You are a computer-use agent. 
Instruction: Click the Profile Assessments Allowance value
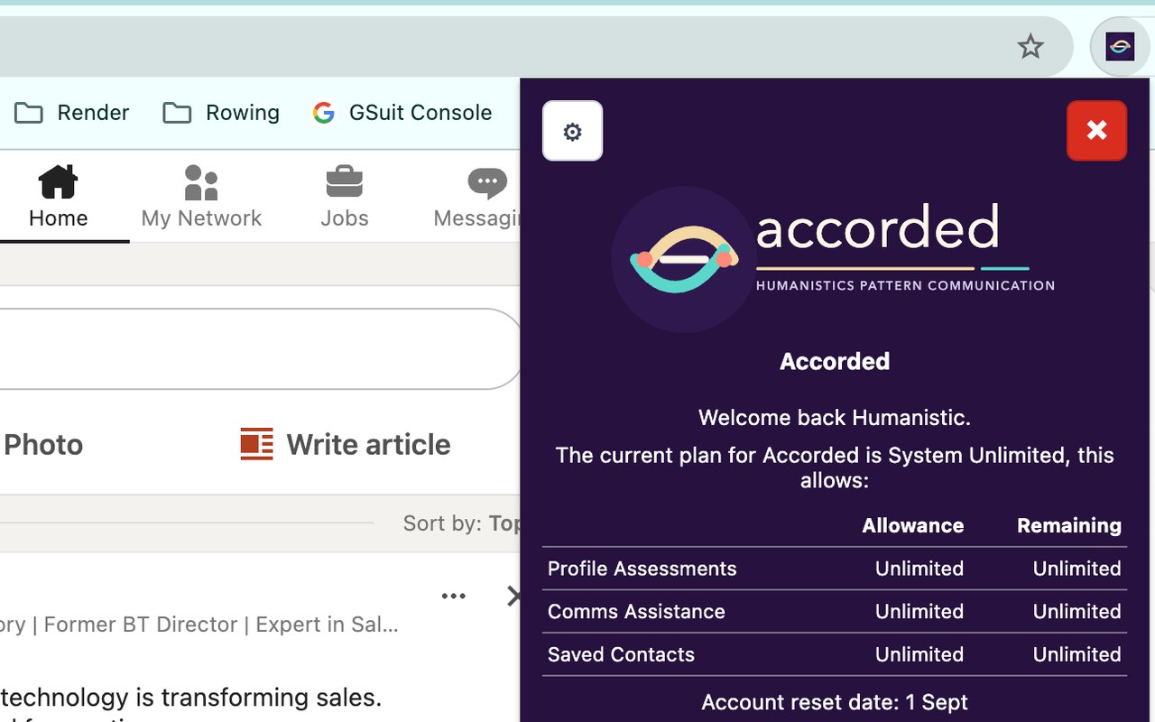pyautogui.click(x=919, y=569)
